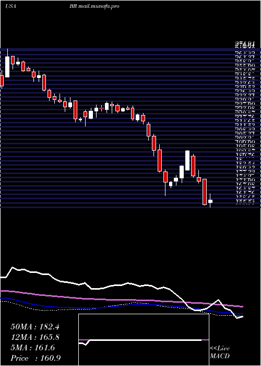
Task: Click the '50MA : 182.4' value
Action: [35, 327]
